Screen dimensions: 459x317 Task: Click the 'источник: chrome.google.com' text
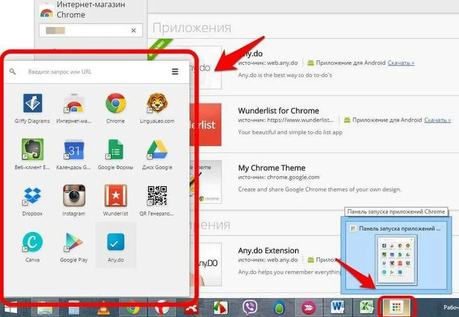tap(279, 177)
